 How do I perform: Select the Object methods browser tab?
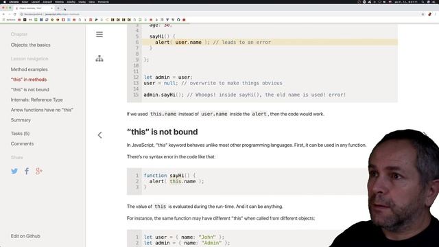(34, 8)
